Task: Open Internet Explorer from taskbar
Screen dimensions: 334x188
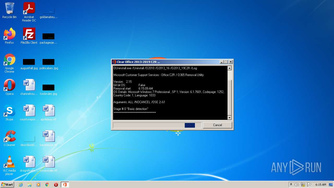Action: pyautogui.click(x=21, y=185)
